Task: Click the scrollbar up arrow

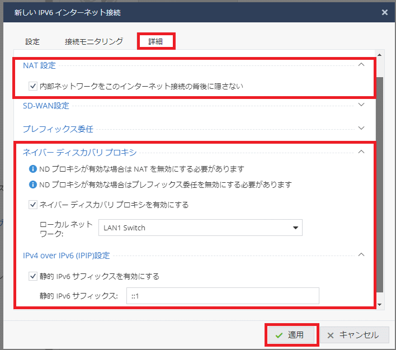Action: tap(380, 55)
